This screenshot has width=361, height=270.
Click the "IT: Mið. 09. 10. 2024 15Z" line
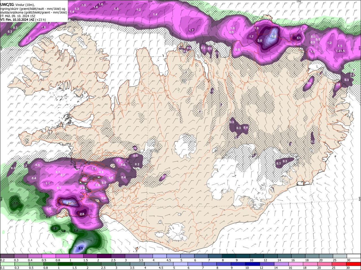click(x=18, y=16)
